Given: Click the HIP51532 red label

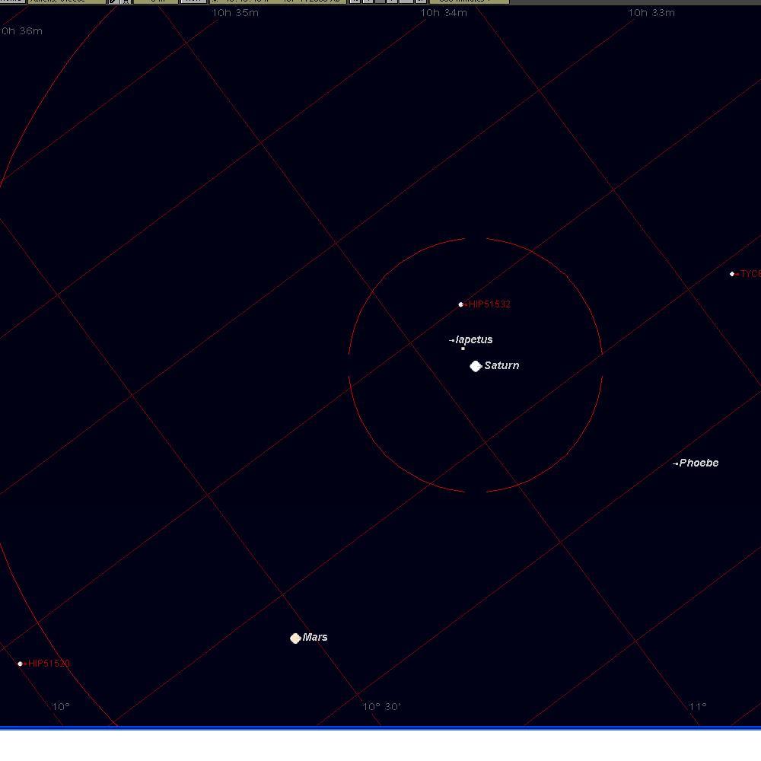Looking at the screenshot, I should (490, 304).
